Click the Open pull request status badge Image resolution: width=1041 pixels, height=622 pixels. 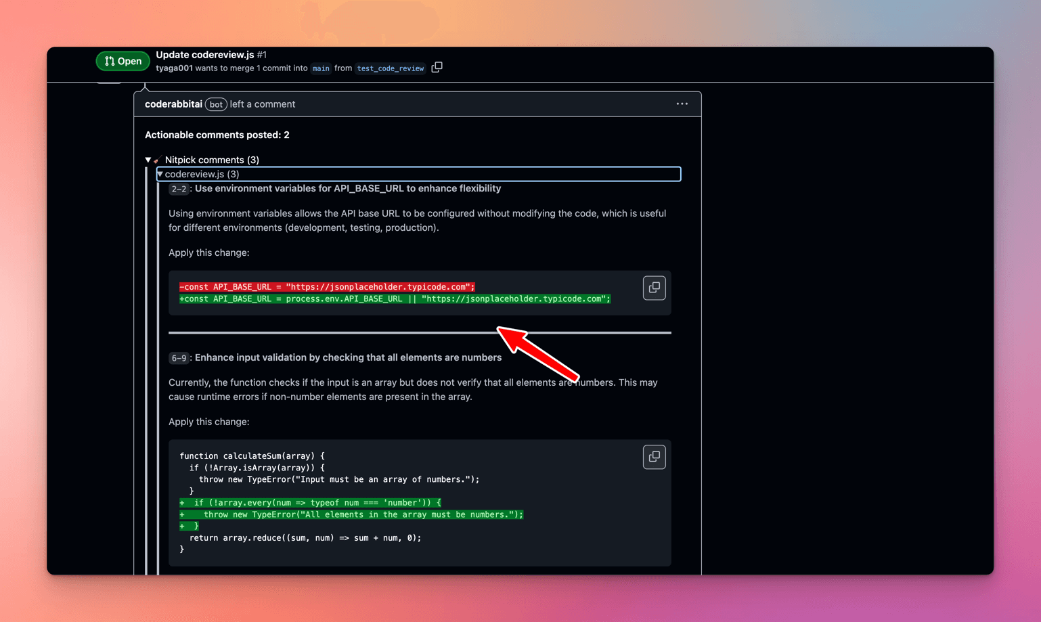coord(123,61)
